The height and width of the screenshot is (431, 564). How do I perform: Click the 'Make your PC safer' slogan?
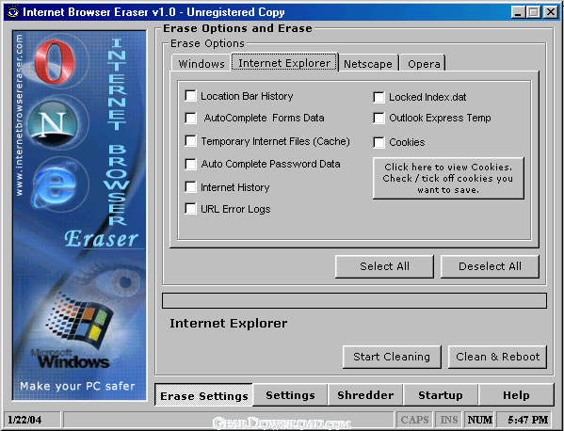pyautogui.click(x=77, y=386)
